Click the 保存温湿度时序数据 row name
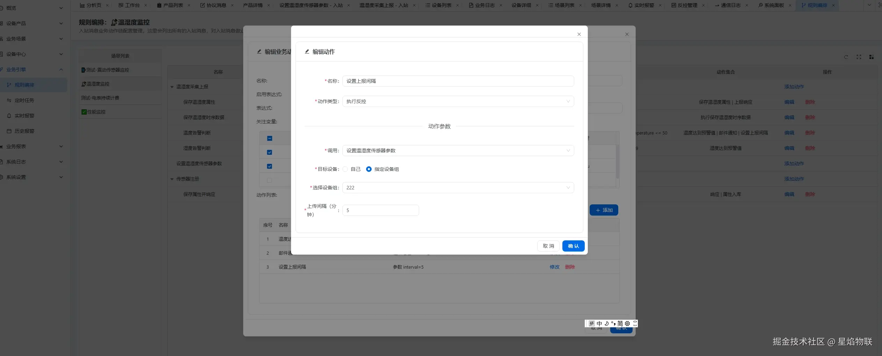 point(204,117)
